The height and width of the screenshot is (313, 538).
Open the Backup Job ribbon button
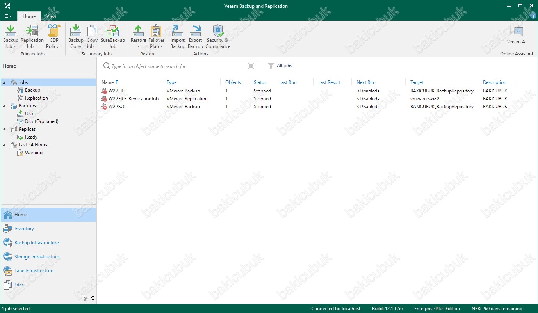click(x=11, y=36)
